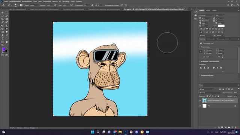Switch to the Абзац tab
The width and height of the screenshot is (240, 135).
208,10
